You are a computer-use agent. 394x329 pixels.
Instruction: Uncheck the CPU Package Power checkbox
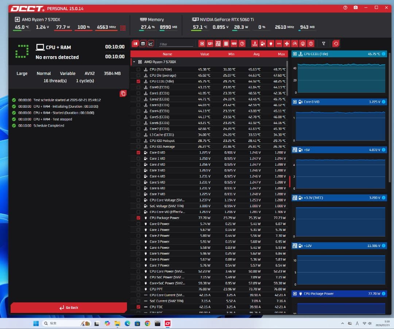pyautogui.click(x=138, y=218)
